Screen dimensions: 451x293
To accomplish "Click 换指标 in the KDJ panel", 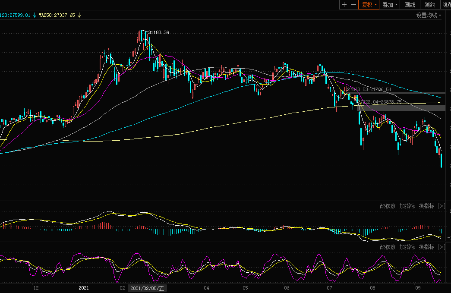I will (426, 247).
